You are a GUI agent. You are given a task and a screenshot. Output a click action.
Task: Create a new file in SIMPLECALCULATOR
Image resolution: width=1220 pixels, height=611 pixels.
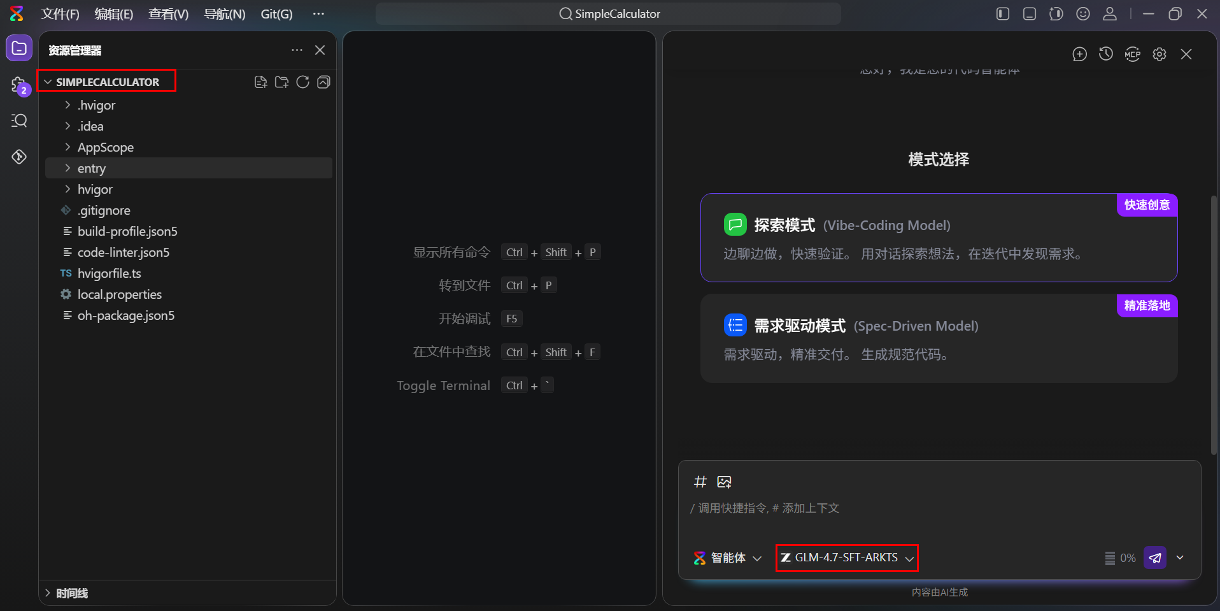click(x=260, y=82)
